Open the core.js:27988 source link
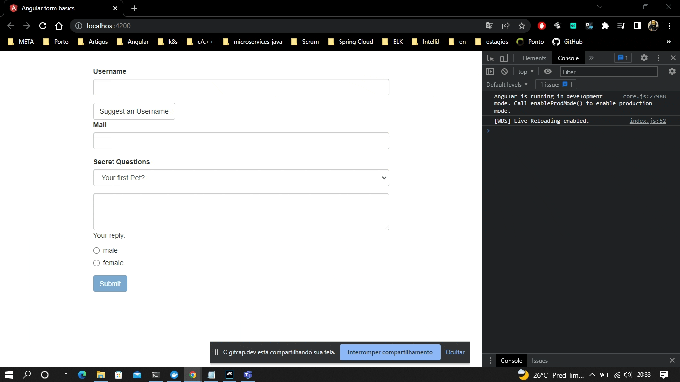The width and height of the screenshot is (680, 382). pyautogui.click(x=645, y=96)
